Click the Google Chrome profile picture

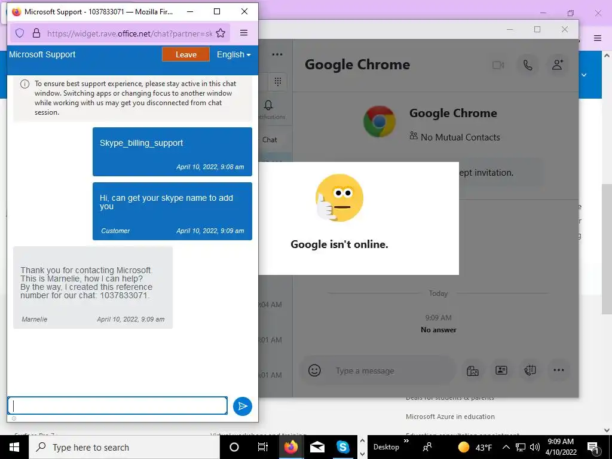(380, 121)
